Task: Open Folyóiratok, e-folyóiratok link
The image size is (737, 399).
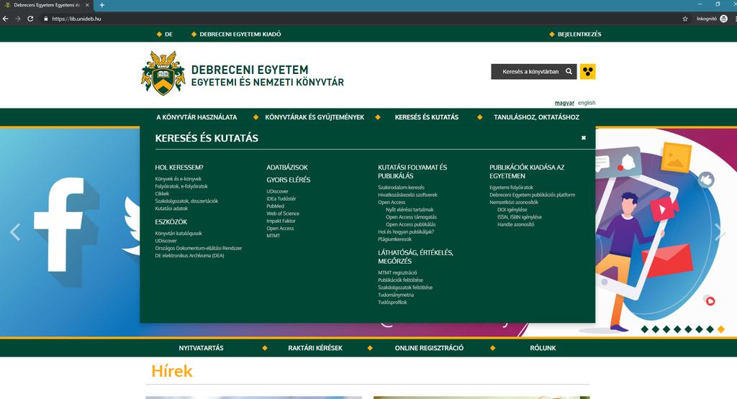Action: click(x=181, y=186)
